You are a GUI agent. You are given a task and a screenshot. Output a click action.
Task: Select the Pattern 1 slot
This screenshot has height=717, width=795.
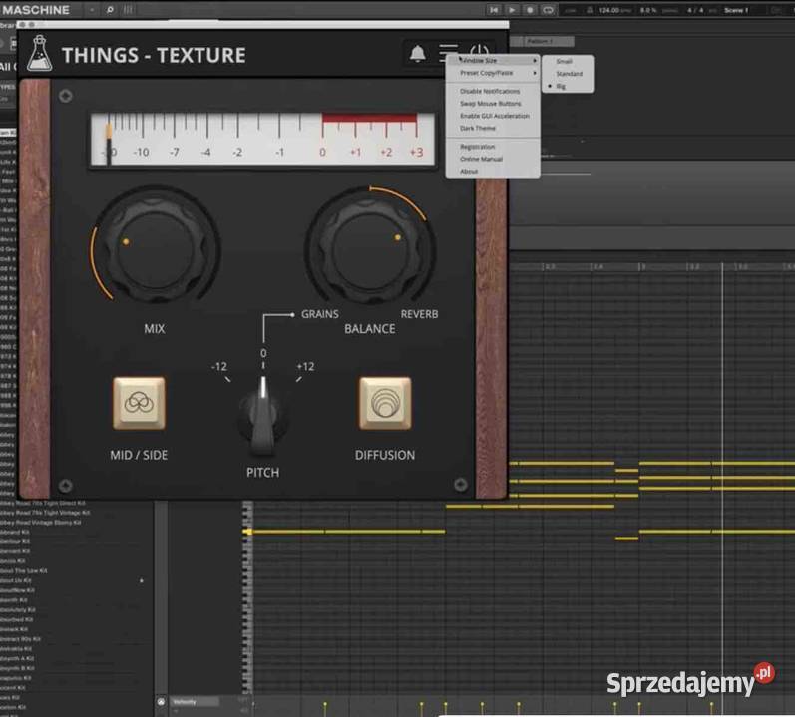pyautogui.click(x=549, y=41)
